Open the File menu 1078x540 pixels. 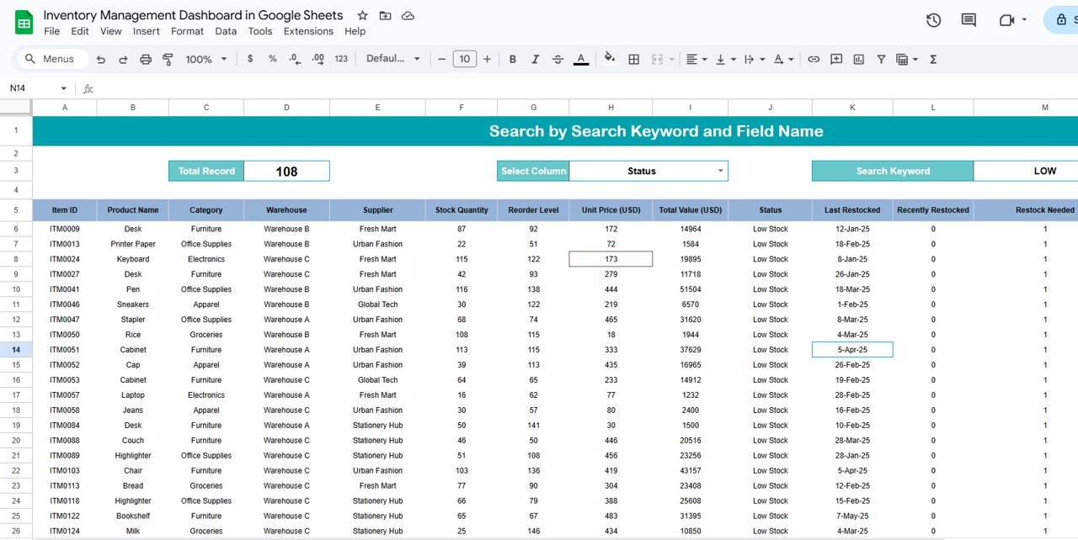[x=51, y=31]
